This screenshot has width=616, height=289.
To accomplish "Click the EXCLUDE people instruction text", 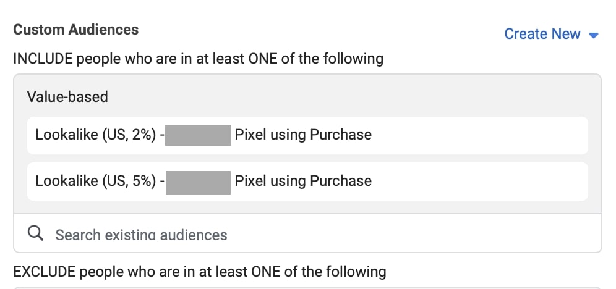I will point(200,271).
